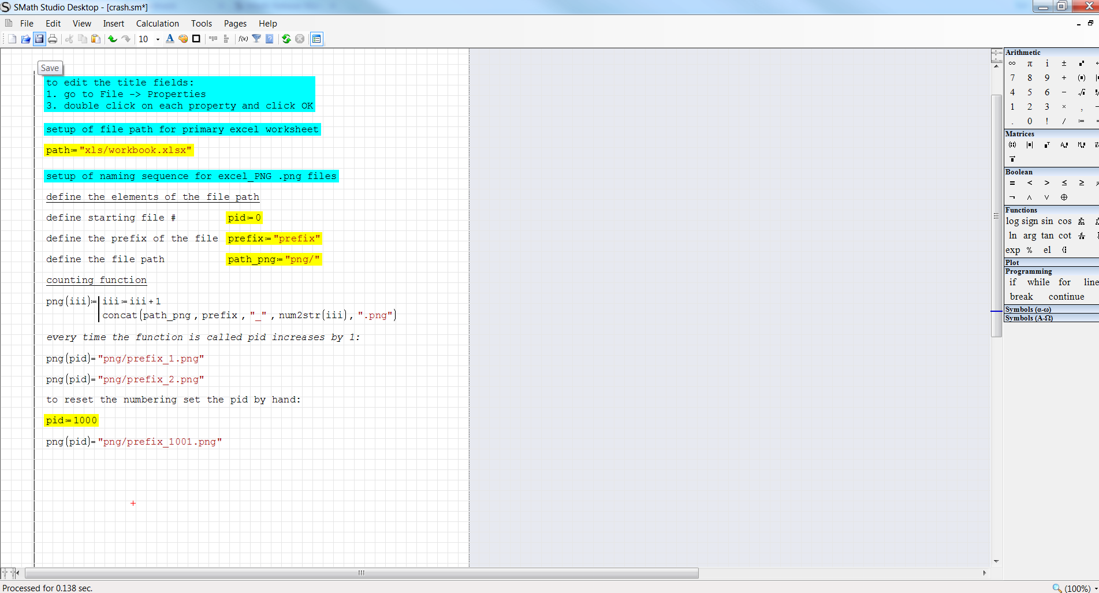Image resolution: width=1099 pixels, height=593 pixels.
Task: Click the green Recalculate arrows icon
Action: click(x=286, y=39)
